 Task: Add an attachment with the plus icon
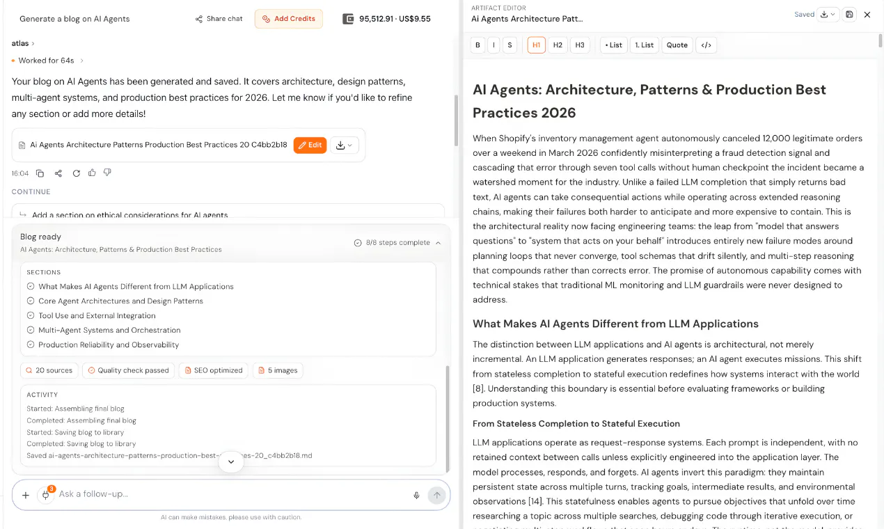coord(26,495)
